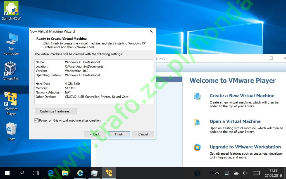Go back in the wizard with < Back
This screenshot has width=286, height=179.
pyautogui.click(x=95, y=134)
